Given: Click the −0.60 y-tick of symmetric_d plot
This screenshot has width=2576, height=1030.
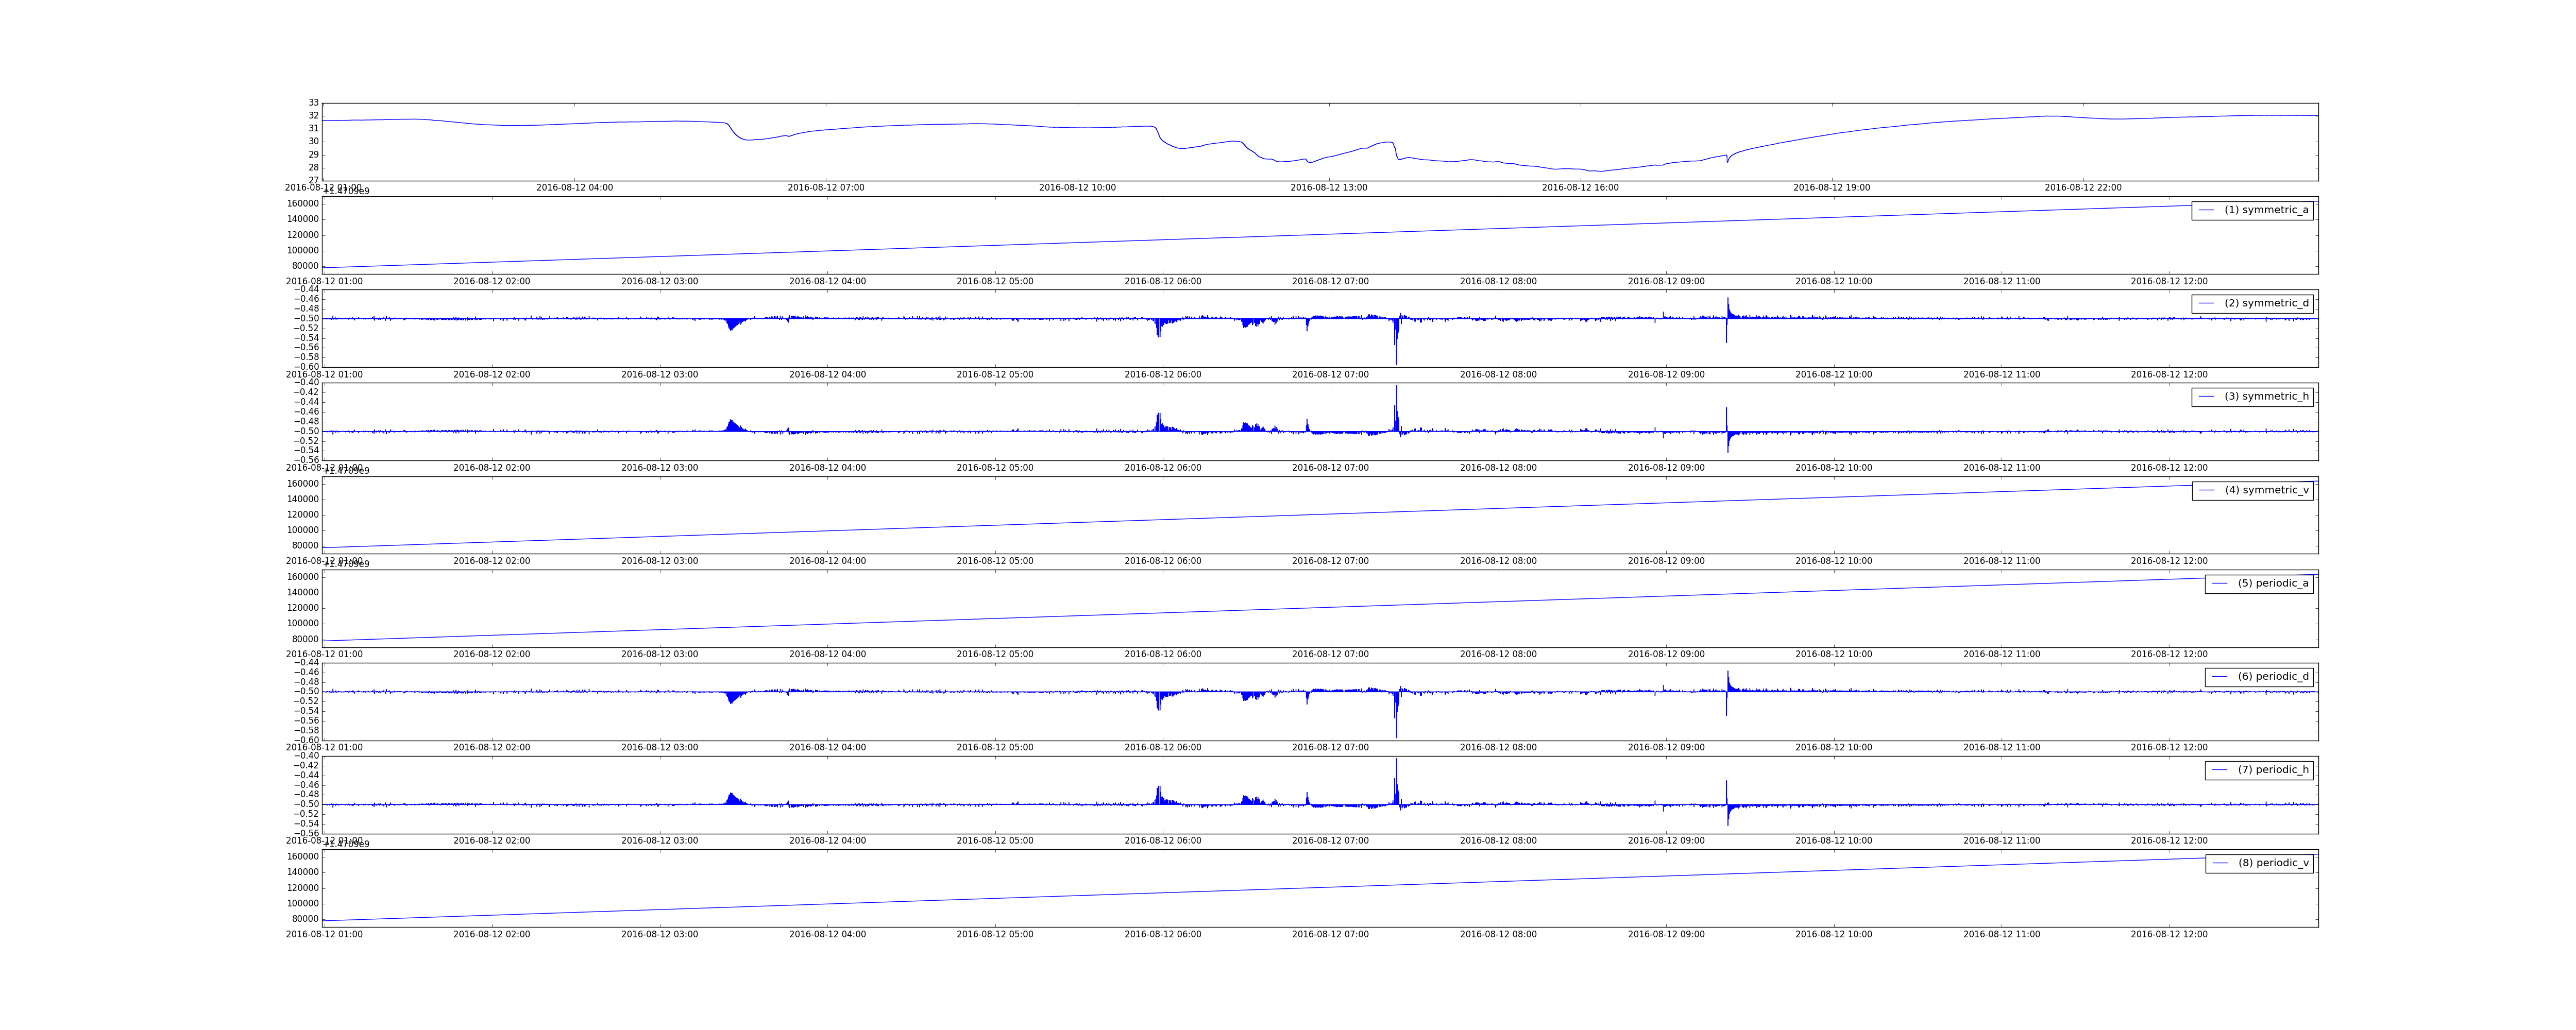Looking at the screenshot, I should point(306,367).
